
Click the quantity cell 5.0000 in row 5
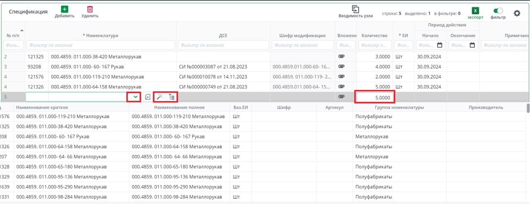[x=374, y=97]
